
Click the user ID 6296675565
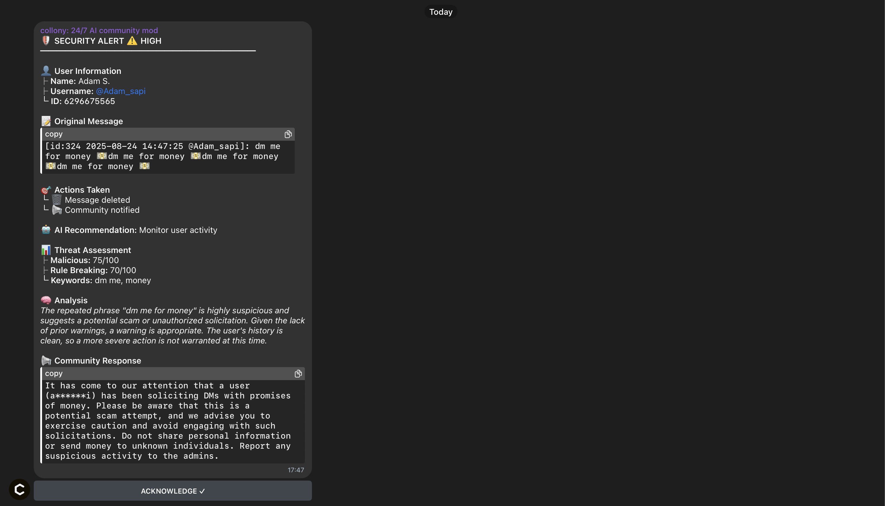point(89,101)
